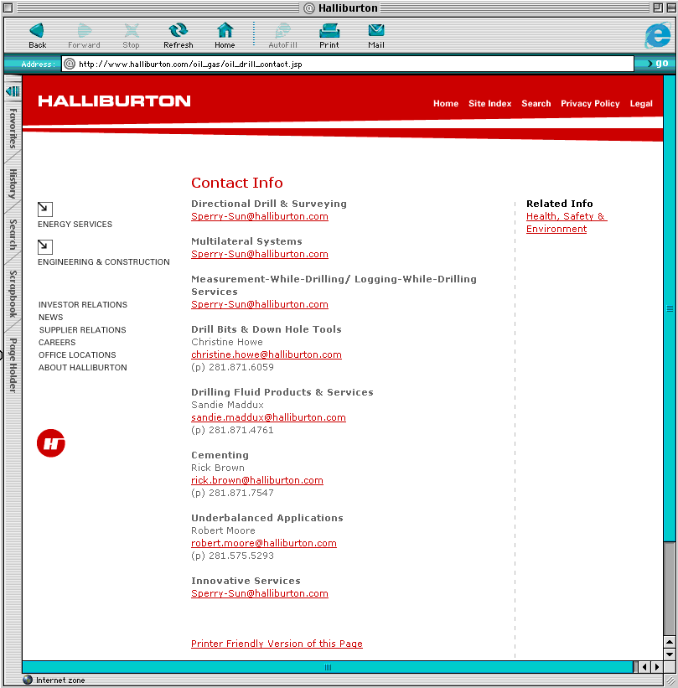The height and width of the screenshot is (688, 678).
Task: Open ENGINEERING & CONSTRUCTION menu item
Action: 104,262
